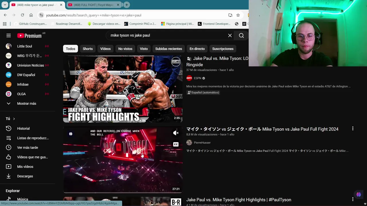Image resolution: width=367 pixels, height=206 pixels.
Task: Click the browser address bar URL
Action: tap(93, 15)
